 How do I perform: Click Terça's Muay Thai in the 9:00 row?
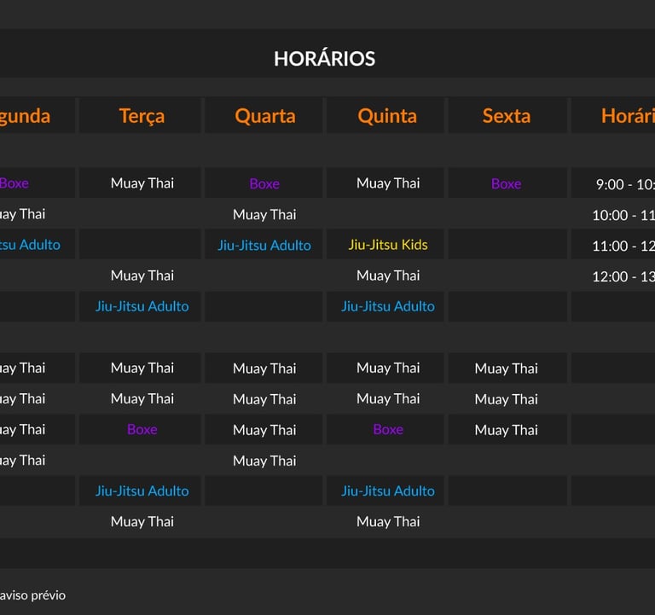pos(142,183)
